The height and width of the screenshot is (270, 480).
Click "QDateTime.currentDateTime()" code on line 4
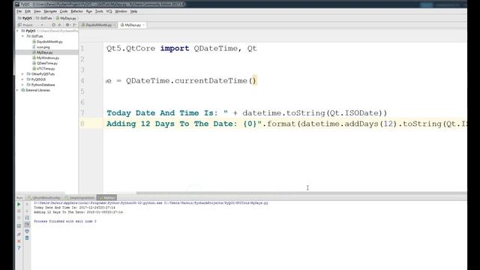(191, 81)
